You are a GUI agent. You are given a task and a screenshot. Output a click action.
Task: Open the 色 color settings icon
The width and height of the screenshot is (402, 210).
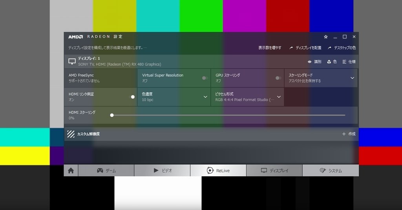pyautogui.click(x=329, y=62)
